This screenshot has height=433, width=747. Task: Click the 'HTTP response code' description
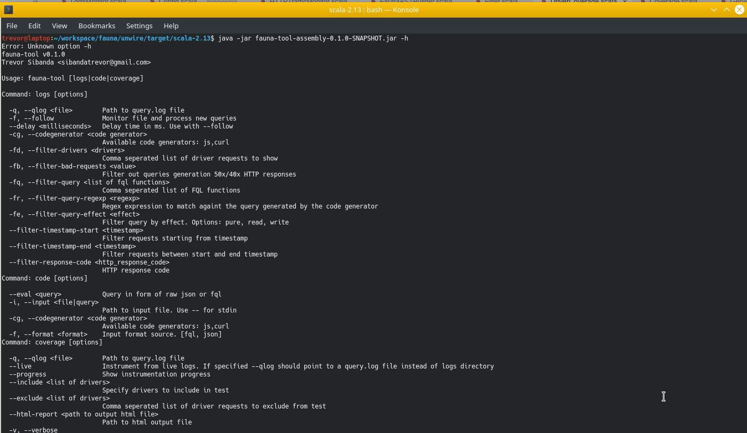tap(136, 270)
